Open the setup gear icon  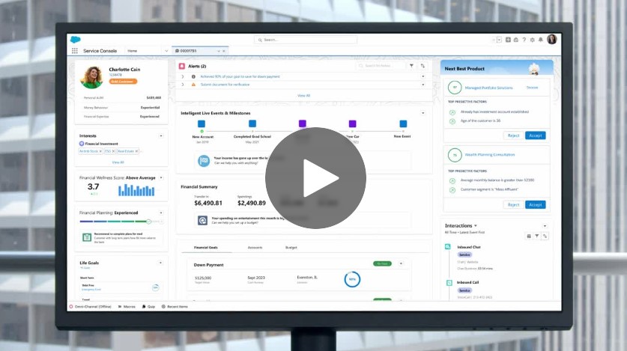click(532, 40)
